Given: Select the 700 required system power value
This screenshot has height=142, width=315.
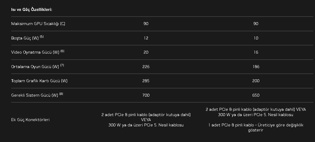Looking at the screenshot, I should coord(146,95).
